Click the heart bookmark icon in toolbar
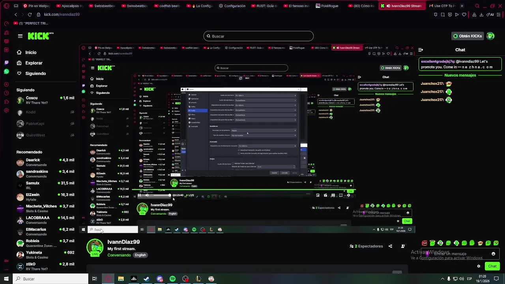The image size is (505, 284). click(464, 15)
